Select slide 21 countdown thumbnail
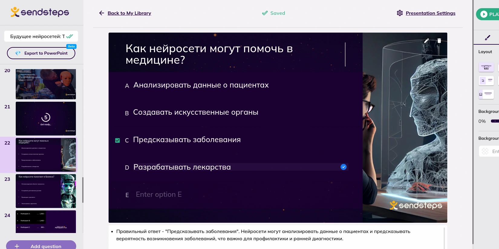 (46, 118)
